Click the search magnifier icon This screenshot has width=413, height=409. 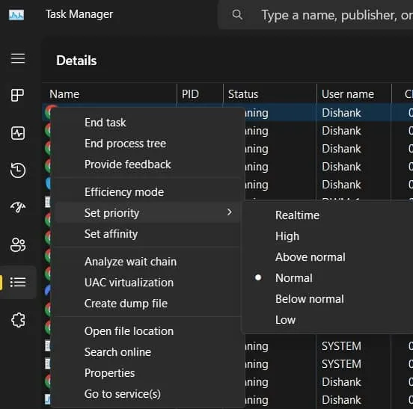237,14
